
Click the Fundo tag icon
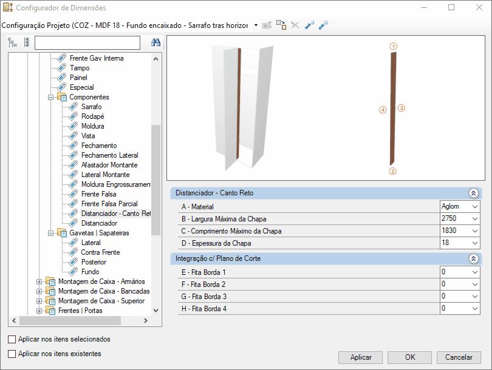[73, 272]
